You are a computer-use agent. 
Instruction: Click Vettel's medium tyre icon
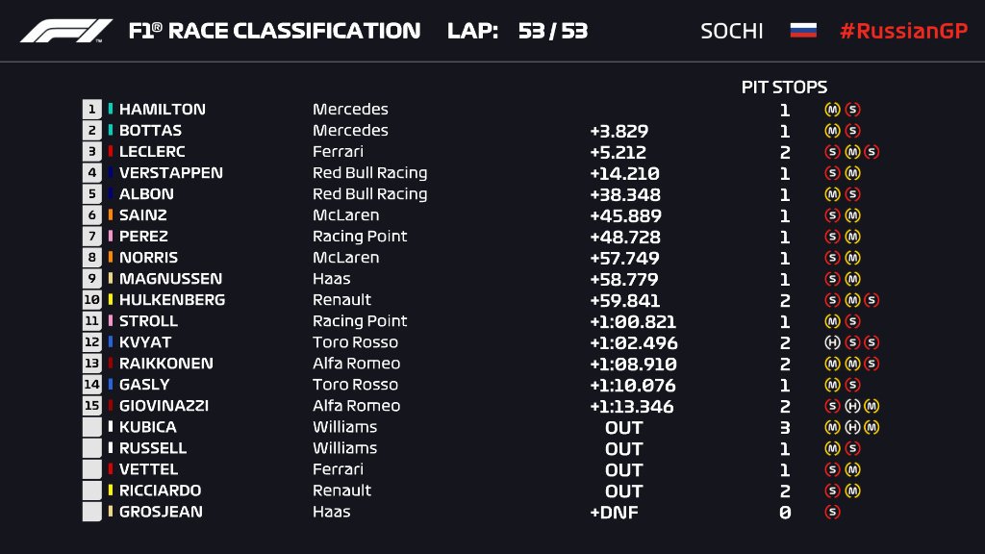tap(852, 469)
